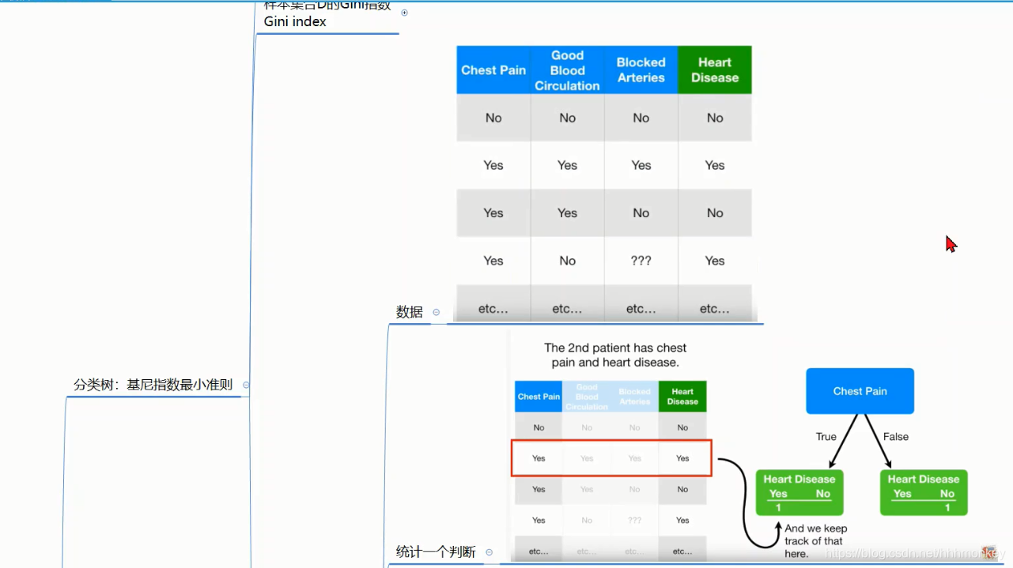
Task: Select the 统计一个判断 topic label
Action: tap(436, 552)
